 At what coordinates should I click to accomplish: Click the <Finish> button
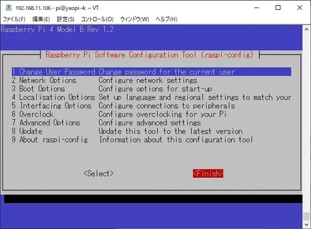click(x=208, y=174)
